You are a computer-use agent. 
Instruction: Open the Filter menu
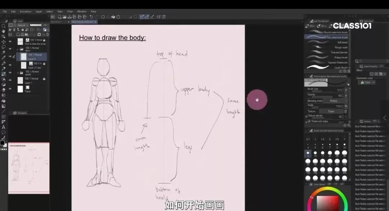[x=70, y=12]
